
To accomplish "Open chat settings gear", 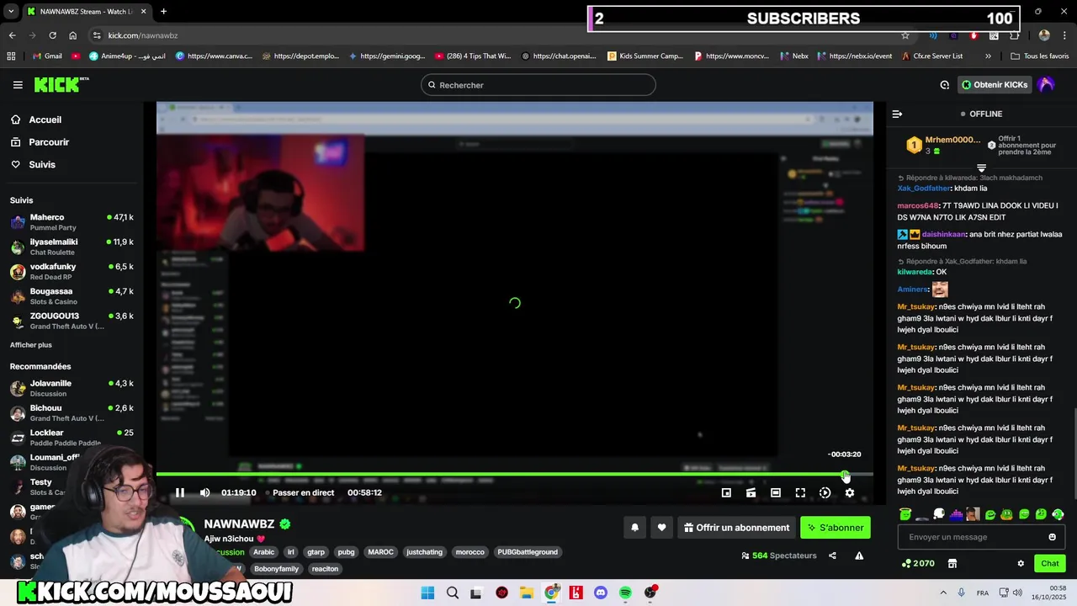I will pyautogui.click(x=1021, y=564).
